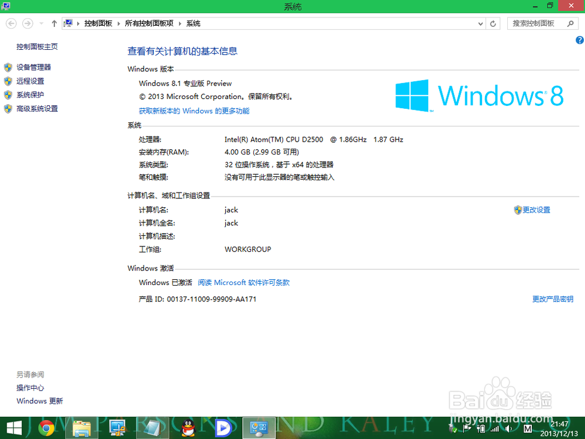Open the address bar history dropdown
This screenshot has height=439, width=585.
(480, 23)
